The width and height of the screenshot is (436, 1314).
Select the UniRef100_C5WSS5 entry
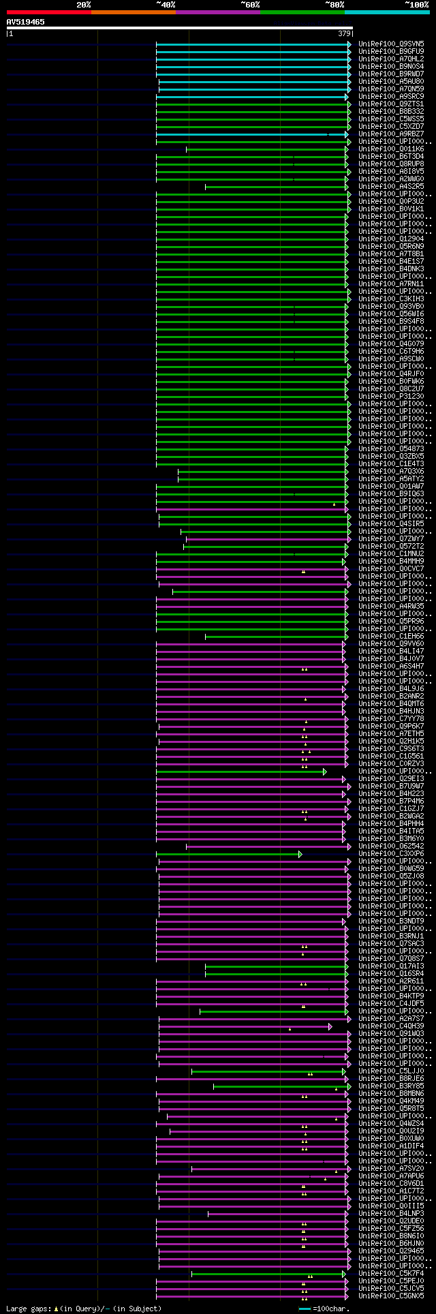[x=391, y=119]
